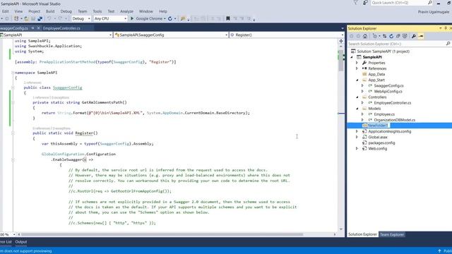This screenshot has height=254, width=452.
Task: Click the Undo toolbar icon
Action: [49, 18]
